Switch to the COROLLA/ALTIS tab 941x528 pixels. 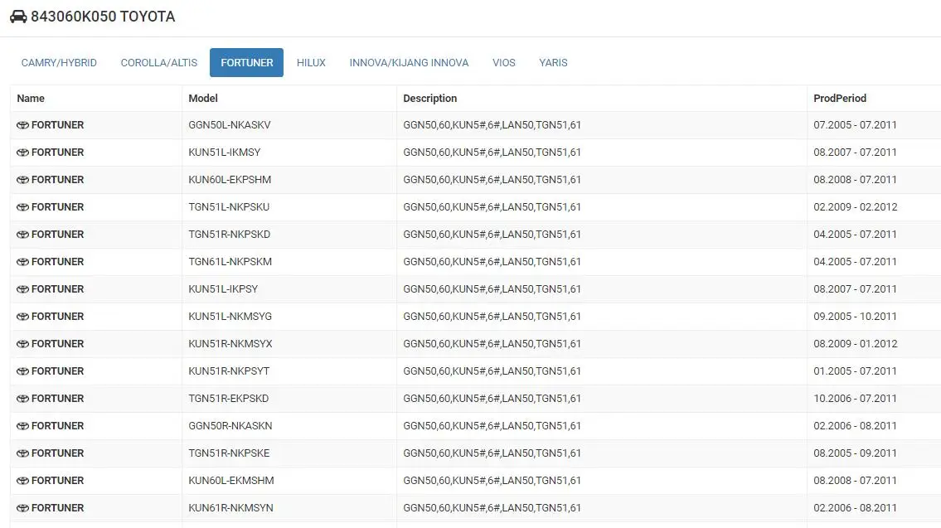pyautogui.click(x=159, y=62)
